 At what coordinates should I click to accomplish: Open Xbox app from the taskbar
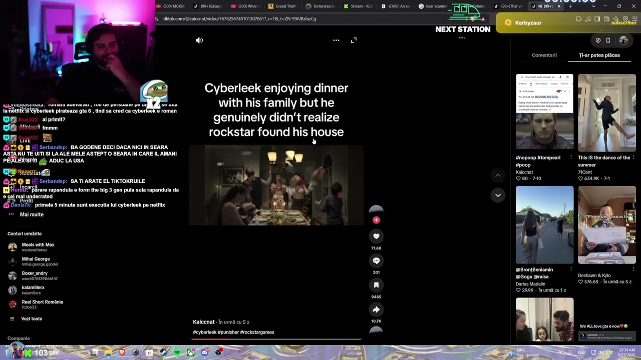191,352
